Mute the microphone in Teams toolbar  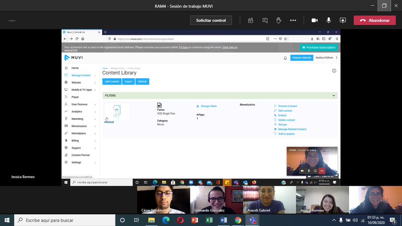tap(329, 20)
